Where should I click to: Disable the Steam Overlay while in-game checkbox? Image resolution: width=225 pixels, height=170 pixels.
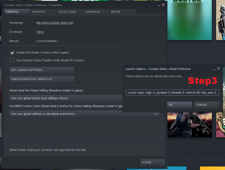pos(12,53)
